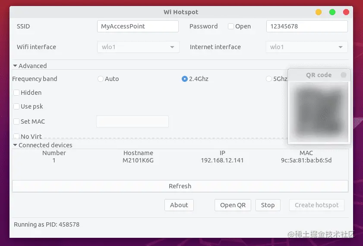This screenshot has width=363, height=246.
Task: Click the SSID field with MyAccessPoint
Action: pos(138,26)
